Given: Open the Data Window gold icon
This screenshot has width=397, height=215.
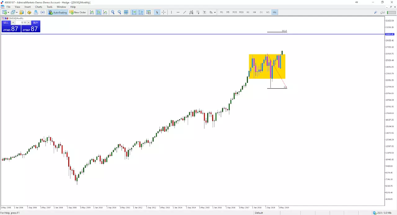Looking at the screenshot, I should coord(29,12).
